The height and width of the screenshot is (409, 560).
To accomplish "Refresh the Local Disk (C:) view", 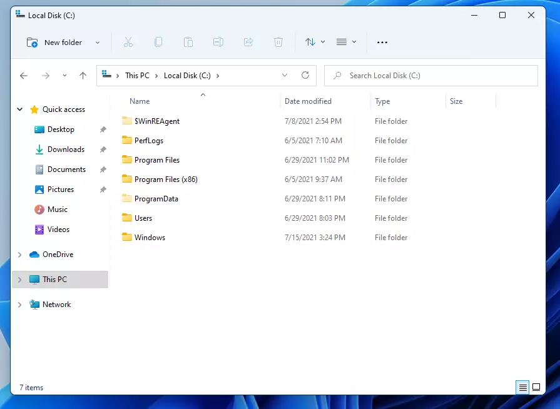I will tap(305, 75).
